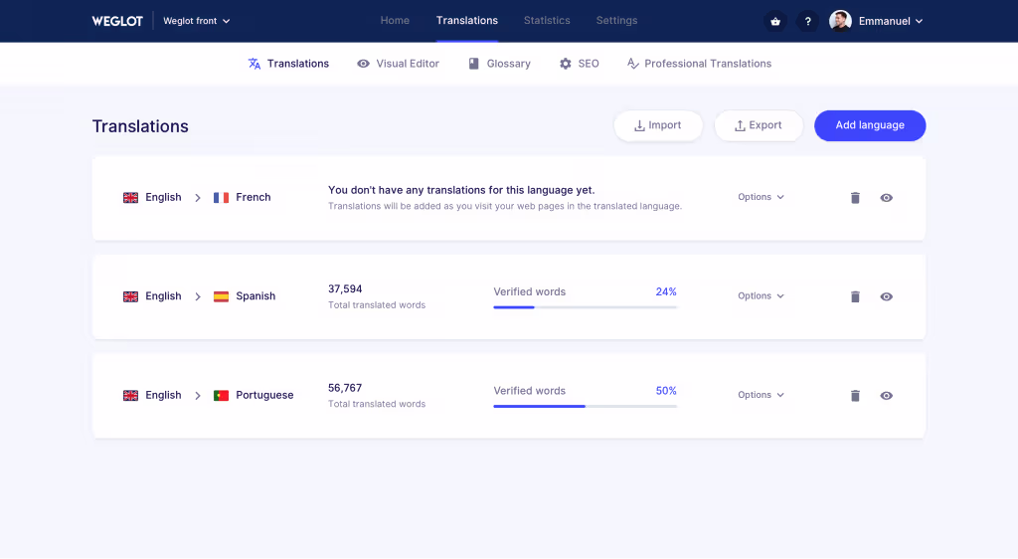Click the 50% verified percentage
1018x559 pixels.
[x=666, y=391]
